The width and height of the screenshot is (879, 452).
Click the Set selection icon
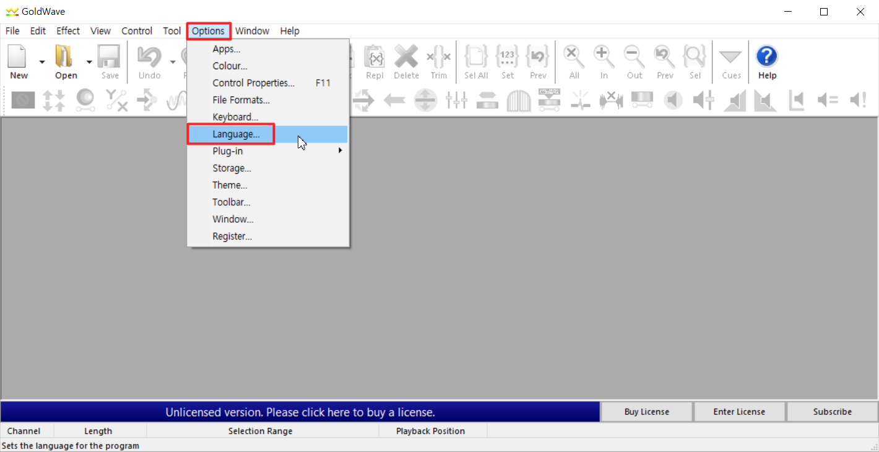508,57
